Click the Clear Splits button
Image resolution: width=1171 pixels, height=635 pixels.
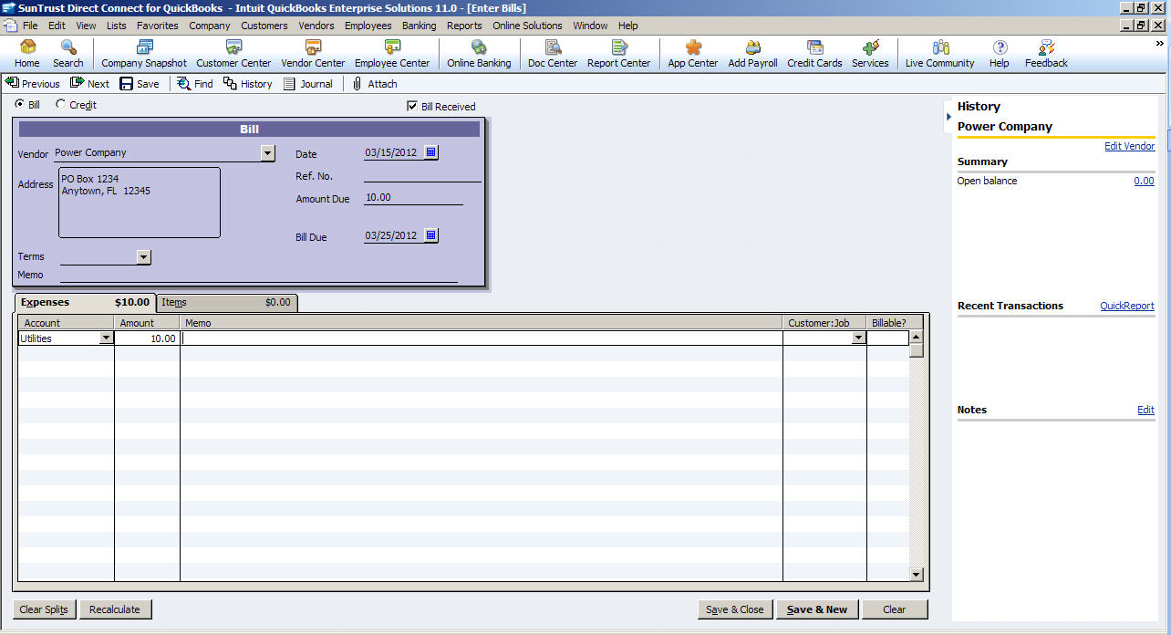(45, 609)
